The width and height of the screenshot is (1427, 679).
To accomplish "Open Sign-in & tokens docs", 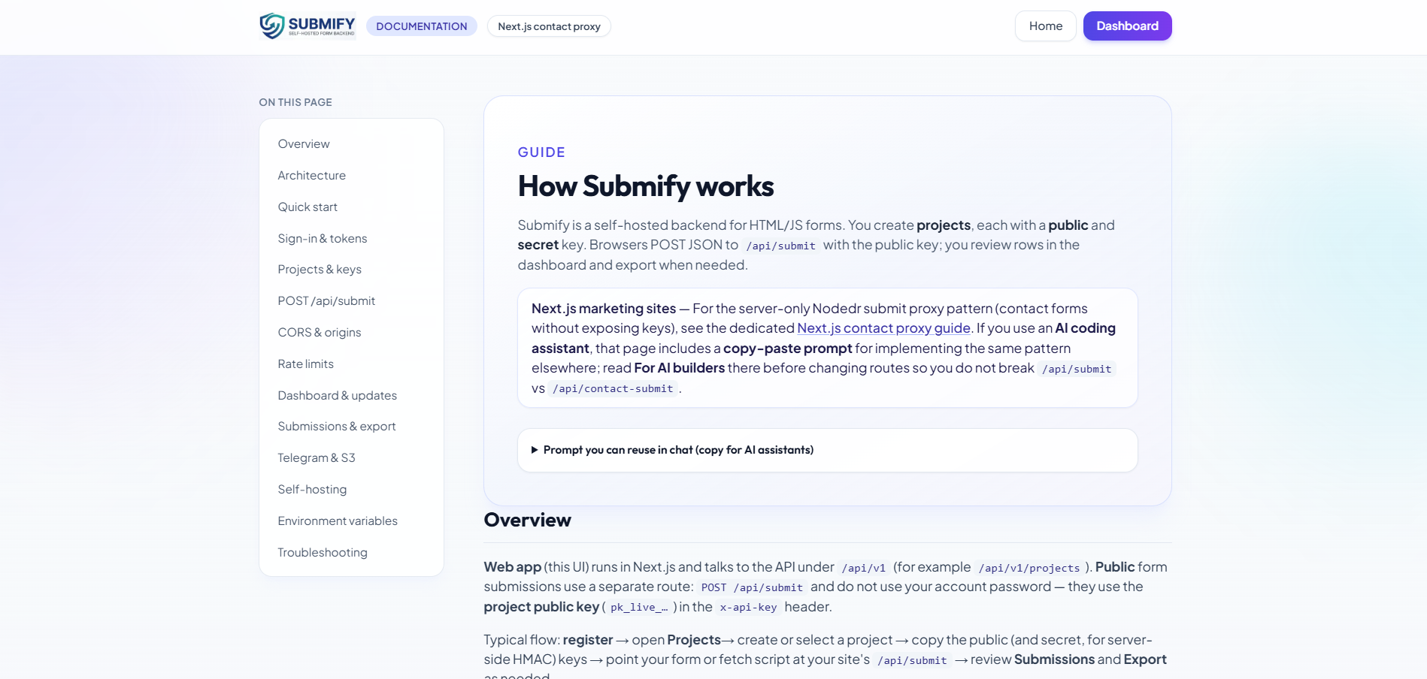I will click(x=322, y=238).
